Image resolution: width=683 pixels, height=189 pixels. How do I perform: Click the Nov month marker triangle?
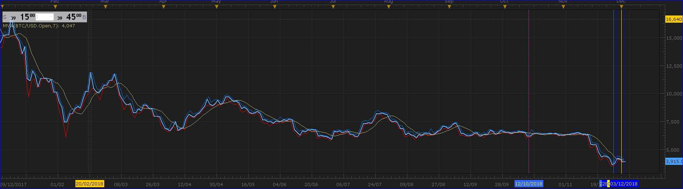[563, 6]
